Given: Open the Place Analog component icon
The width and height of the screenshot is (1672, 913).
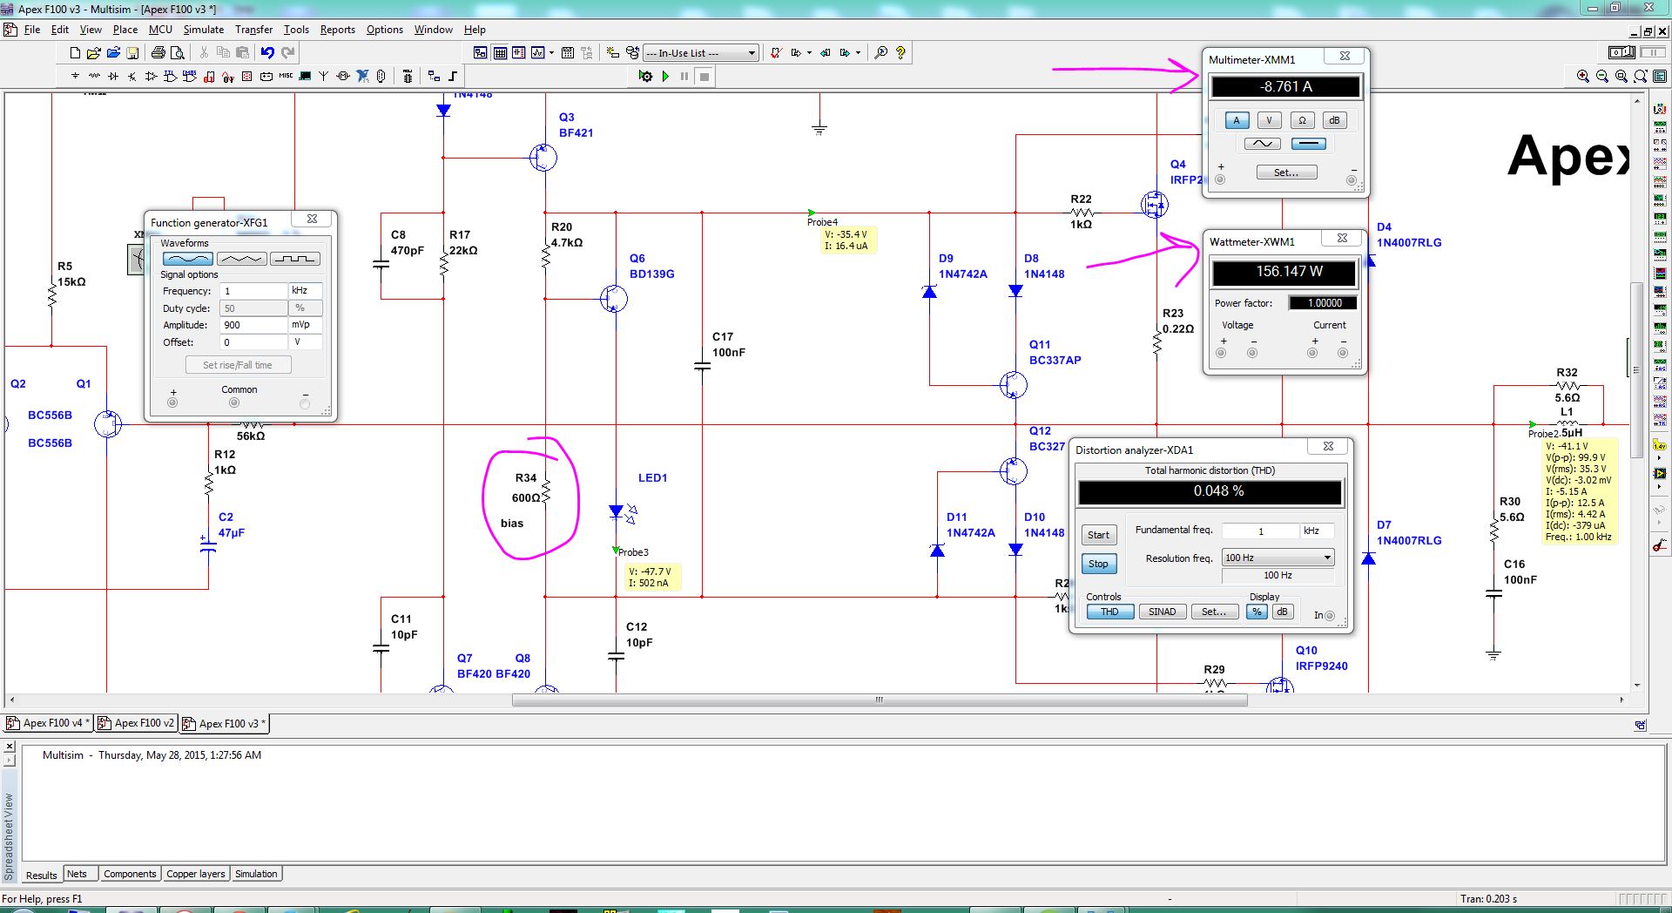Looking at the screenshot, I should [151, 77].
